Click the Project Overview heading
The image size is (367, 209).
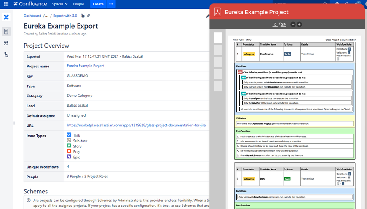(46, 46)
